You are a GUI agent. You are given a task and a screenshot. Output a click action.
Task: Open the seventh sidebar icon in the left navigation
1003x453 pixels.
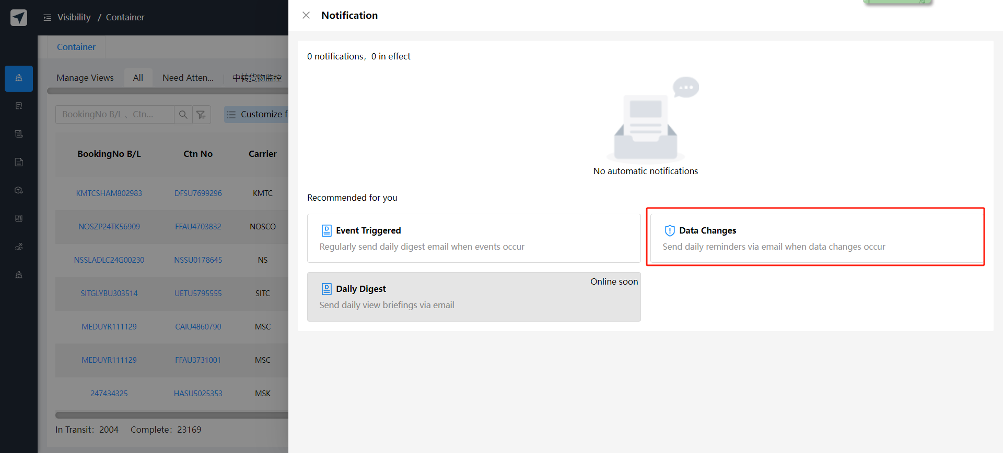click(x=19, y=247)
